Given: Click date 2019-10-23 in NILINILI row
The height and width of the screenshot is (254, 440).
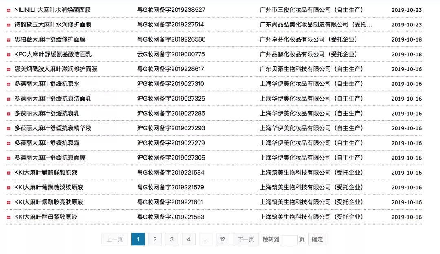Looking at the screenshot, I should pyautogui.click(x=407, y=10).
